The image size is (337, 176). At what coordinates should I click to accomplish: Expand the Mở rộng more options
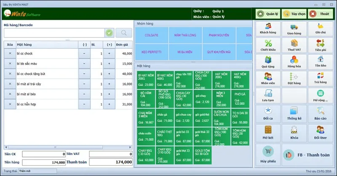pos(321,96)
